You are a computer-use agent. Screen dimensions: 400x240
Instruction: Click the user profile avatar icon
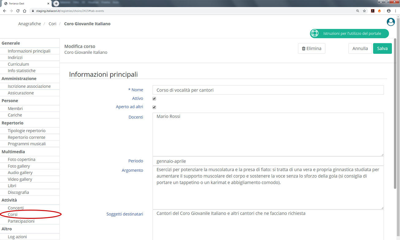391,22
